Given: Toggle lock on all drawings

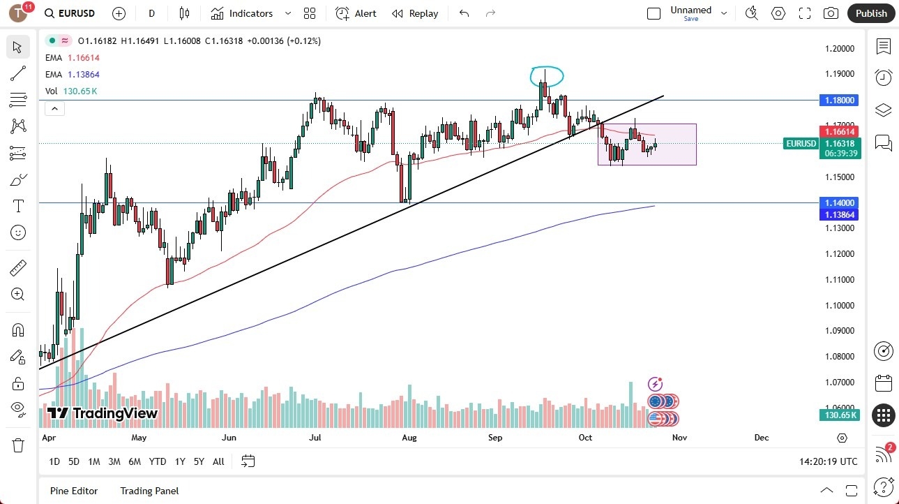Looking at the screenshot, I should point(17,383).
